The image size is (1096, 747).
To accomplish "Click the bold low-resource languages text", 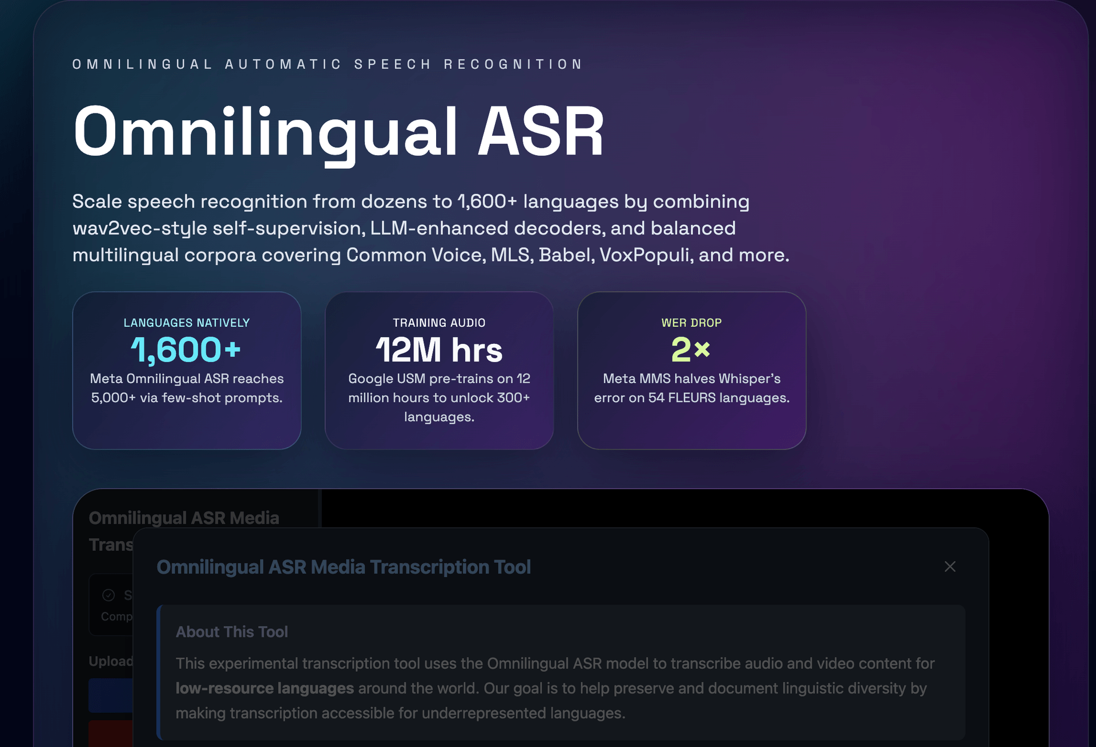I will click(x=264, y=688).
